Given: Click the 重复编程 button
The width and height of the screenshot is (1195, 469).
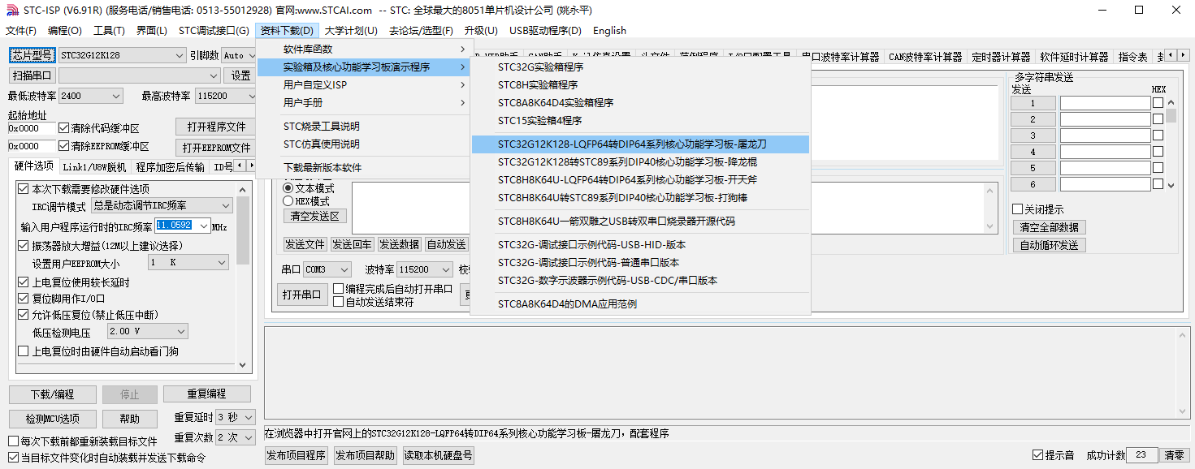Looking at the screenshot, I should [206, 394].
